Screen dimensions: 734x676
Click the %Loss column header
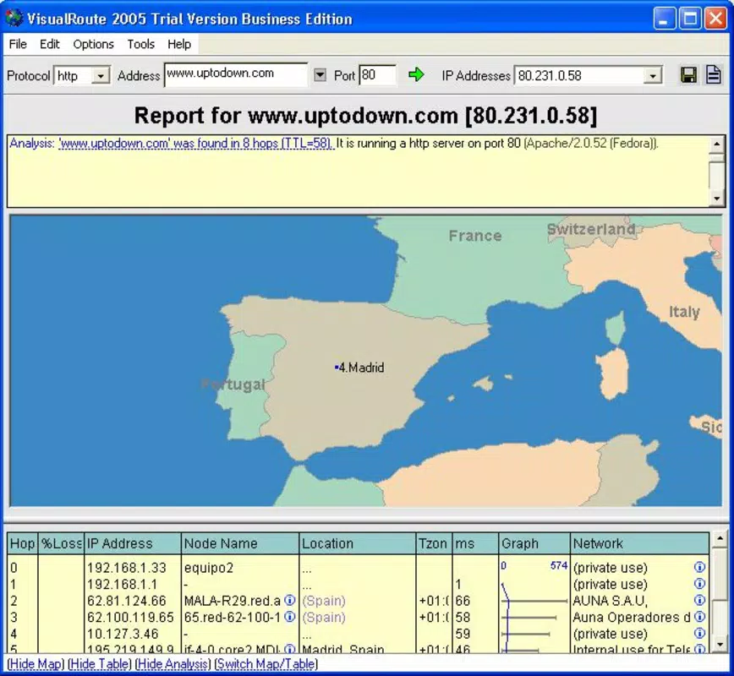click(62, 543)
